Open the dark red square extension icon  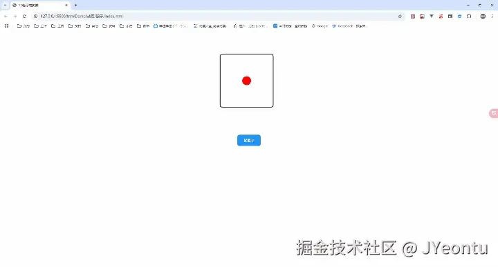[x=412, y=16]
